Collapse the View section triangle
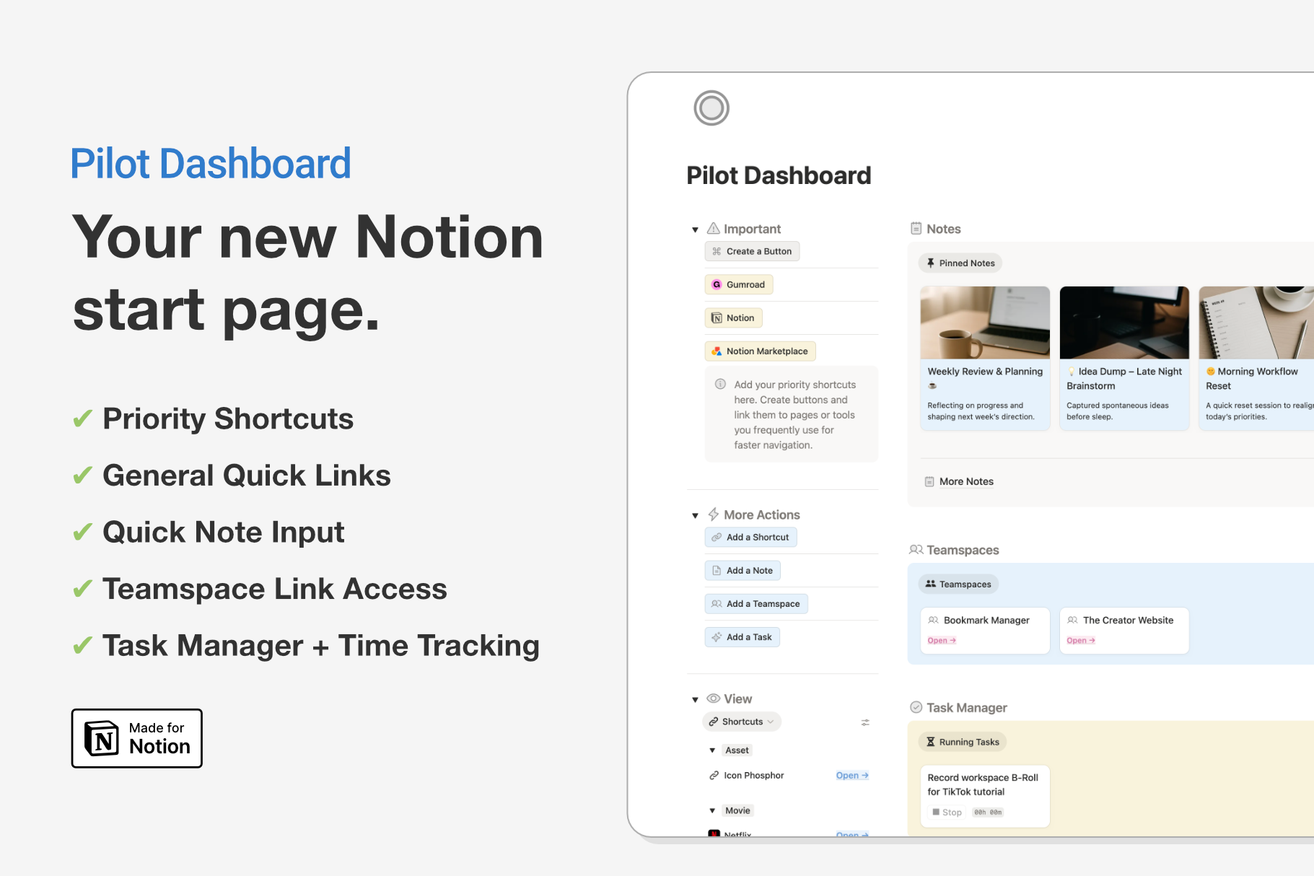 pos(695,699)
